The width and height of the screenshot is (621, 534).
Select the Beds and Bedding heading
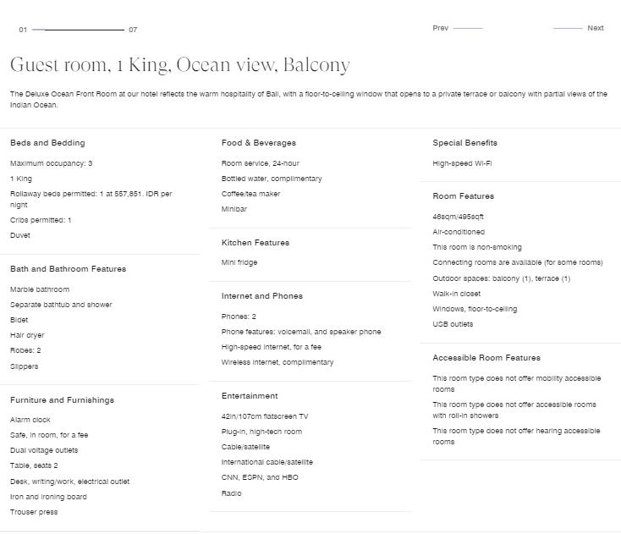tap(47, 143)
